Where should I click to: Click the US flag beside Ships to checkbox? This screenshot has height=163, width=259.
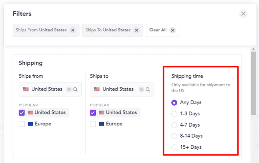[102, 113]
